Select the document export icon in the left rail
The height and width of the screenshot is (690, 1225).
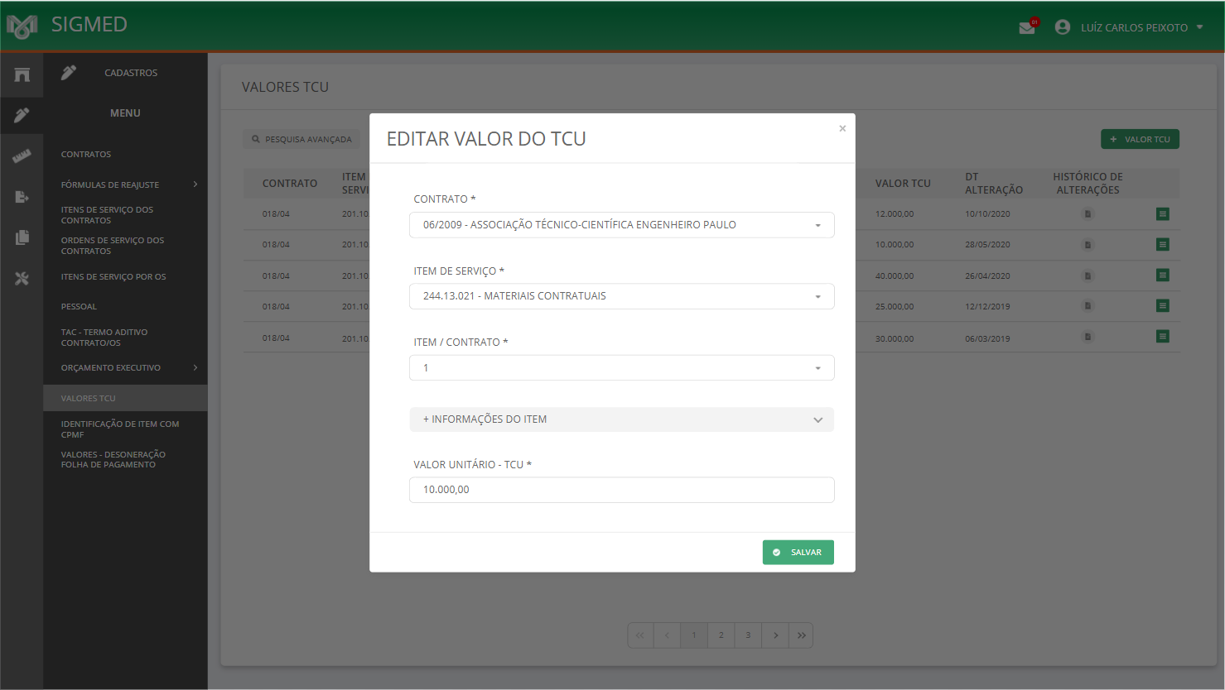click(x=22, y=197)
